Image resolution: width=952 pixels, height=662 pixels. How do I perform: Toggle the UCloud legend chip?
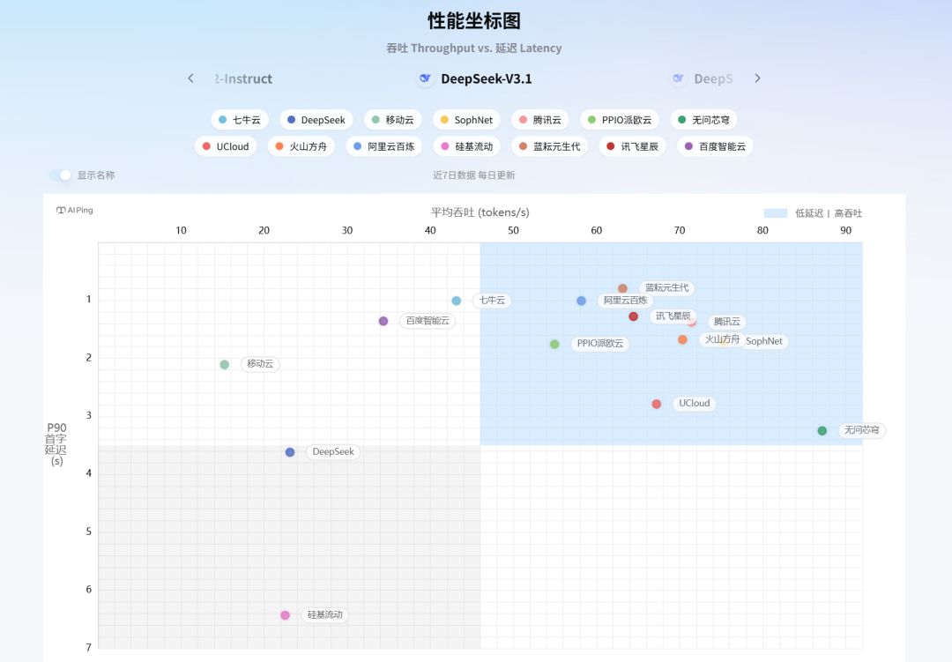point(226,146)
